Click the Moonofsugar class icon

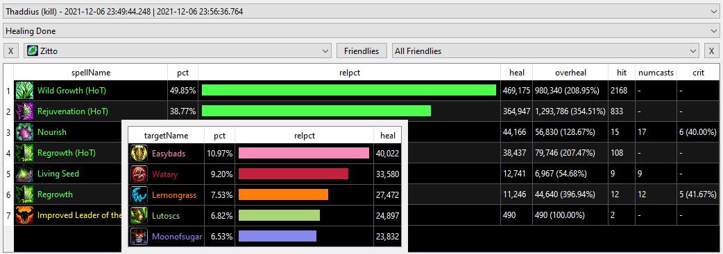click(139, 237)
